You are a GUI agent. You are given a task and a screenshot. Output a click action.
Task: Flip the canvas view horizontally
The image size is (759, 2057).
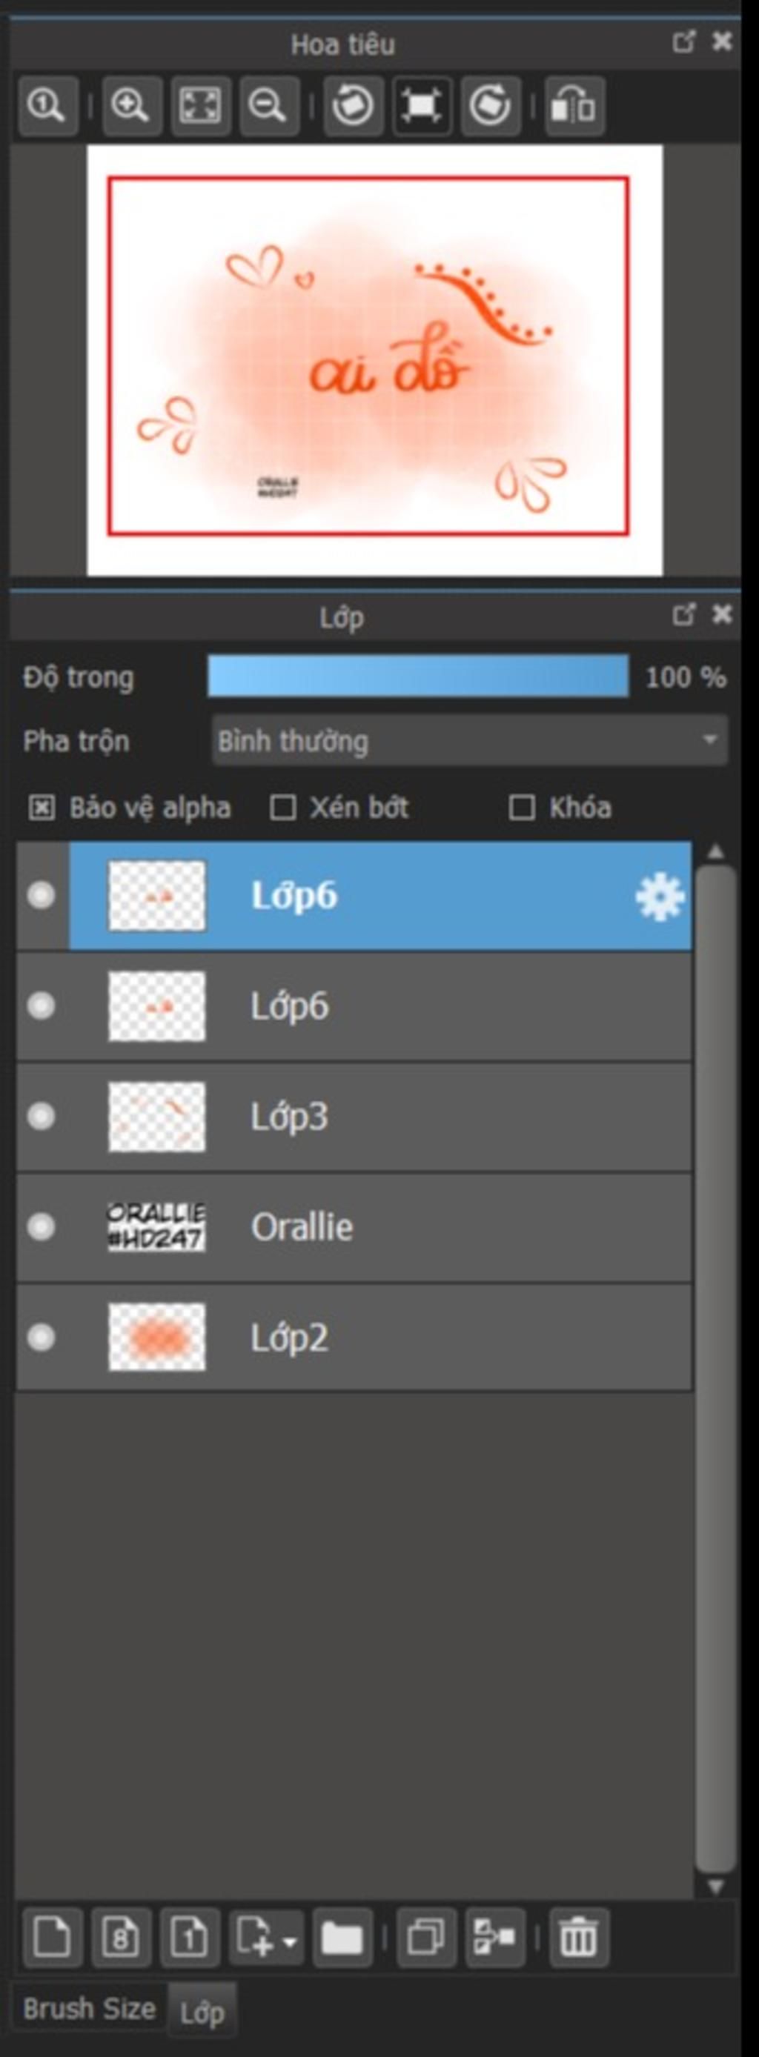click(574, 105)
